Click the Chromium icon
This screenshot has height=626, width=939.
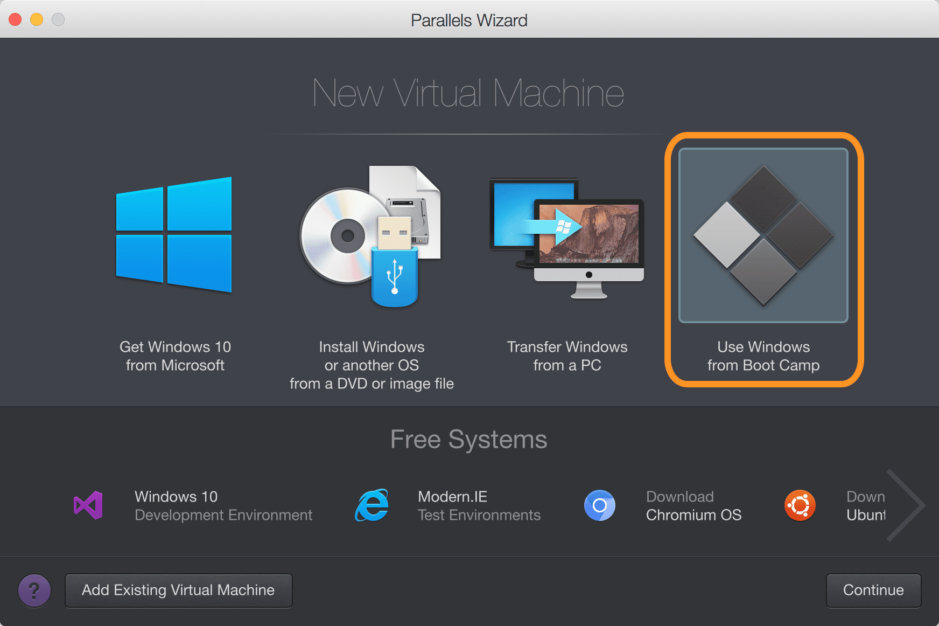click(x=600, y=505)
